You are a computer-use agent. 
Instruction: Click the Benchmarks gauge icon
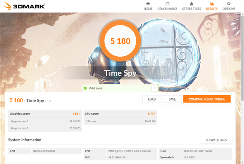click(167, 4)
